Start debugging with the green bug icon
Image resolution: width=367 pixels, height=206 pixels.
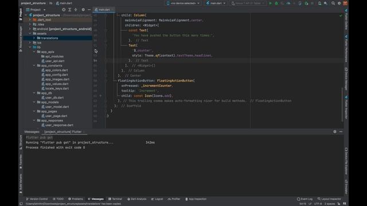(276, 3)
